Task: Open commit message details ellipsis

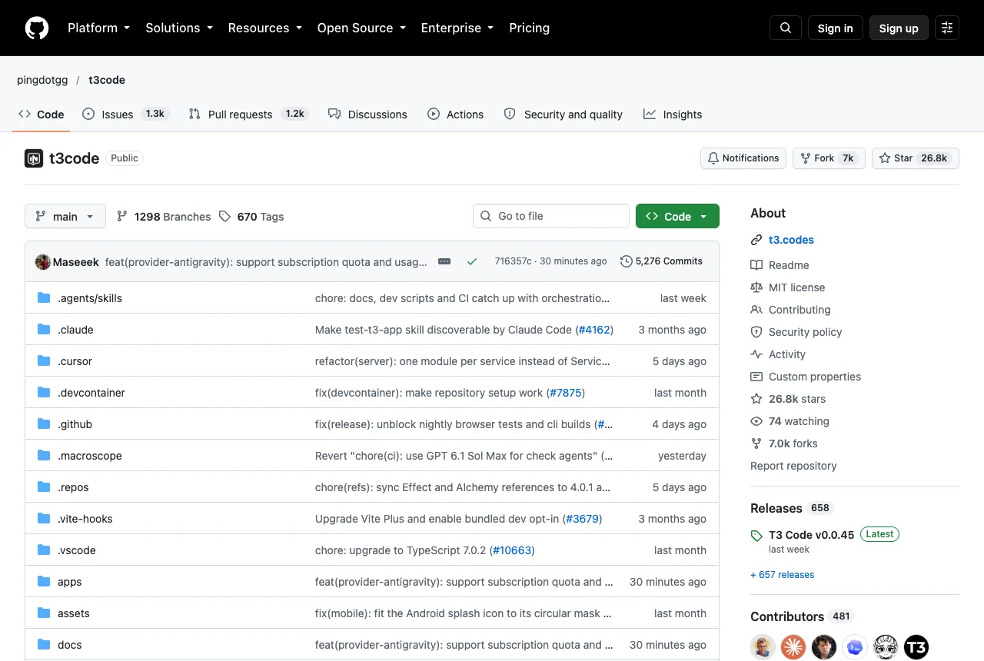Action: pyautogui.click(x=444, y=261)
